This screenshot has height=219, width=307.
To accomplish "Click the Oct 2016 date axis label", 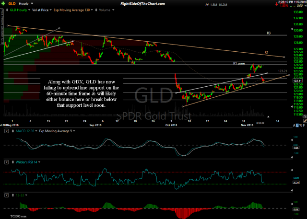I will pos(171,125).
